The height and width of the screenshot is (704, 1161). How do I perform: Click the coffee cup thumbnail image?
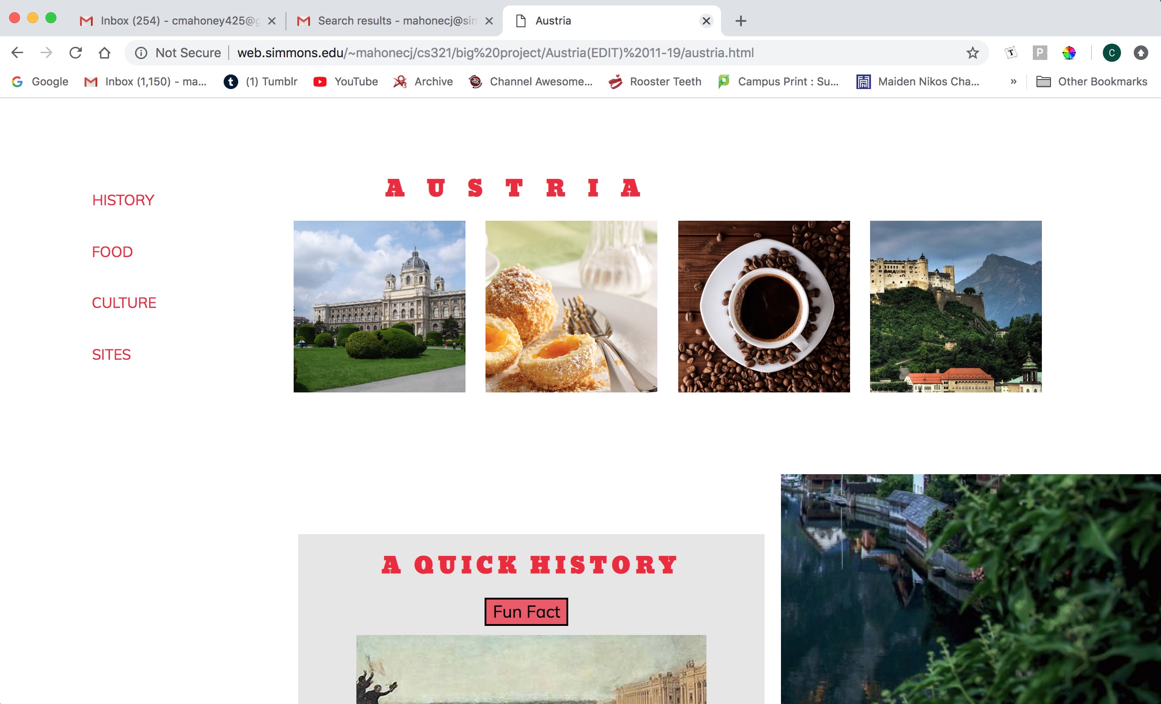pyautogui.click(x=763, y=306)
